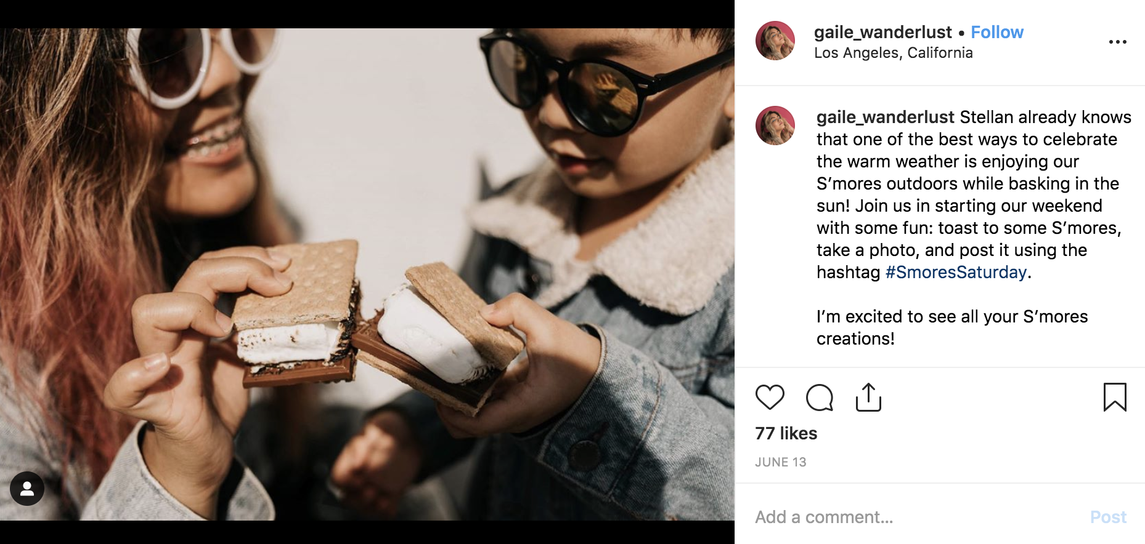Focus the Add a comment field
This screenshot has width=1145, height=544.
tap(918, 517)
